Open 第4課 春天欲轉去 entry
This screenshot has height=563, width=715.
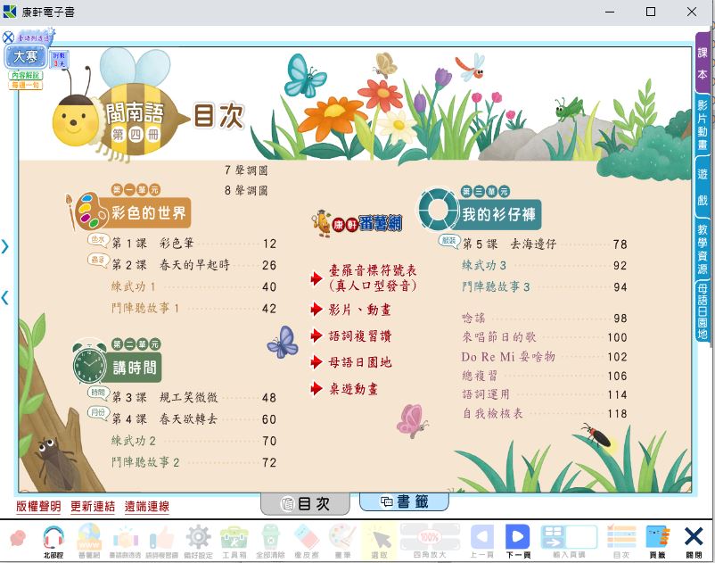tap(194, 418)
